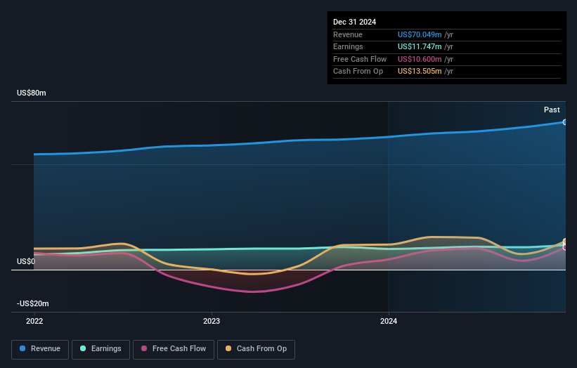This screenshot has height=368, width=577.
Task: Click the 2023 x-axis label
Action: click(212, 322)
